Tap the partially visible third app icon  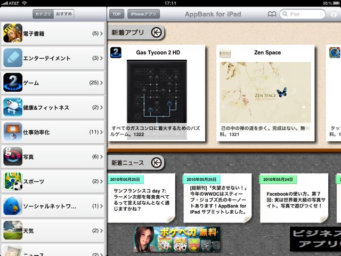(x=335, y=52)
